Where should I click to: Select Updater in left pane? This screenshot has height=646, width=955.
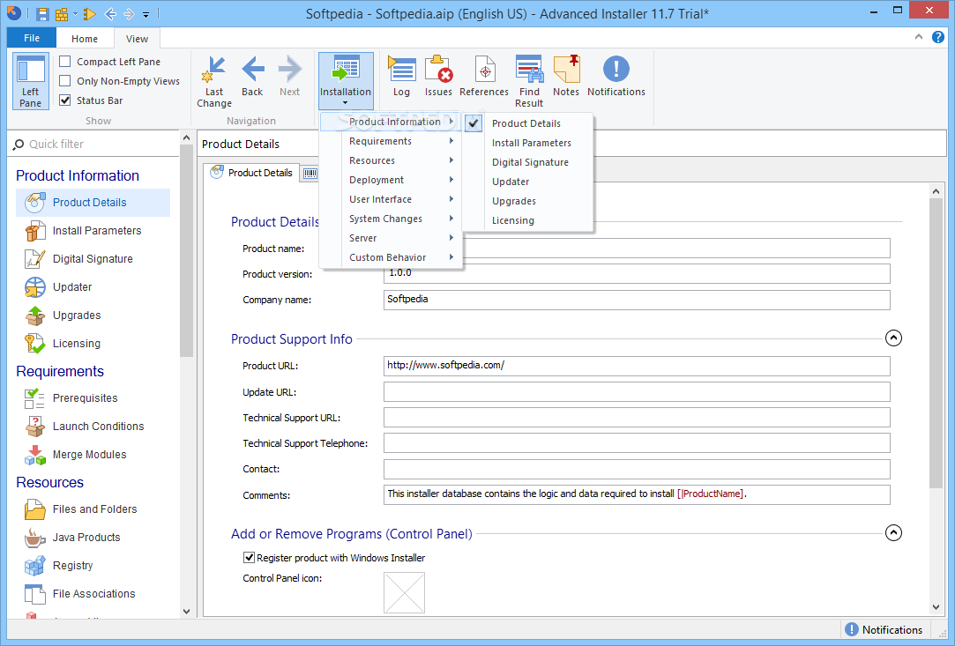coord(93,286)
